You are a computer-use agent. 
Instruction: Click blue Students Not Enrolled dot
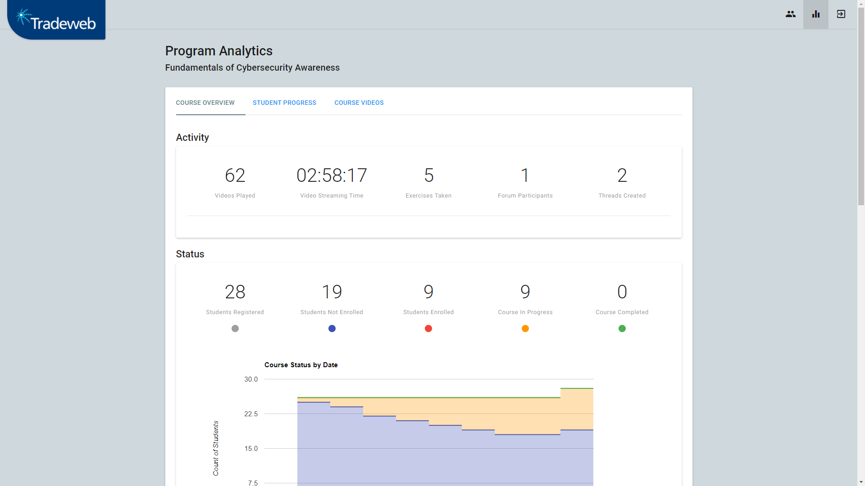332,328
